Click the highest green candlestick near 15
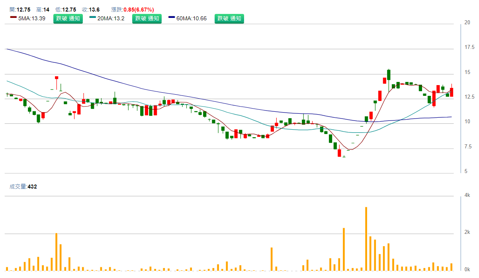Image resolution: width=479 pixels, height=278 pixels. (x=389, y=75)
